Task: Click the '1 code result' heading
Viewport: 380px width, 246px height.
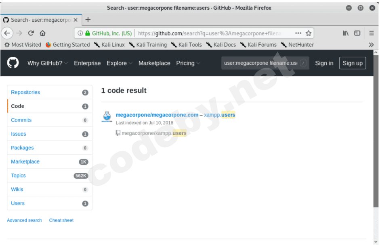Action: 124,90
